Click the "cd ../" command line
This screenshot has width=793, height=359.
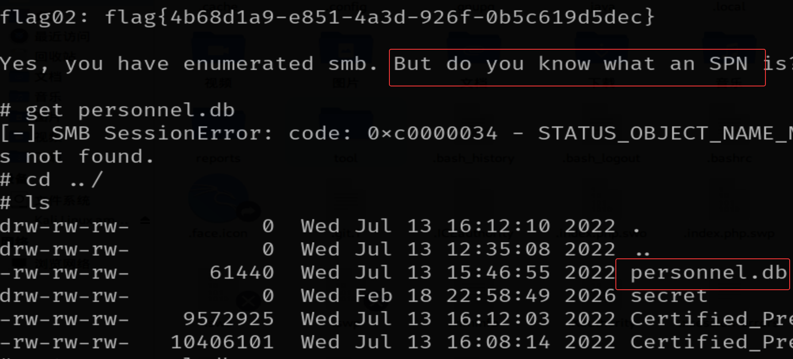(63, 180)
